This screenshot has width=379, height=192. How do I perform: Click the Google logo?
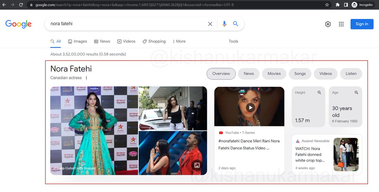(18, 24)
